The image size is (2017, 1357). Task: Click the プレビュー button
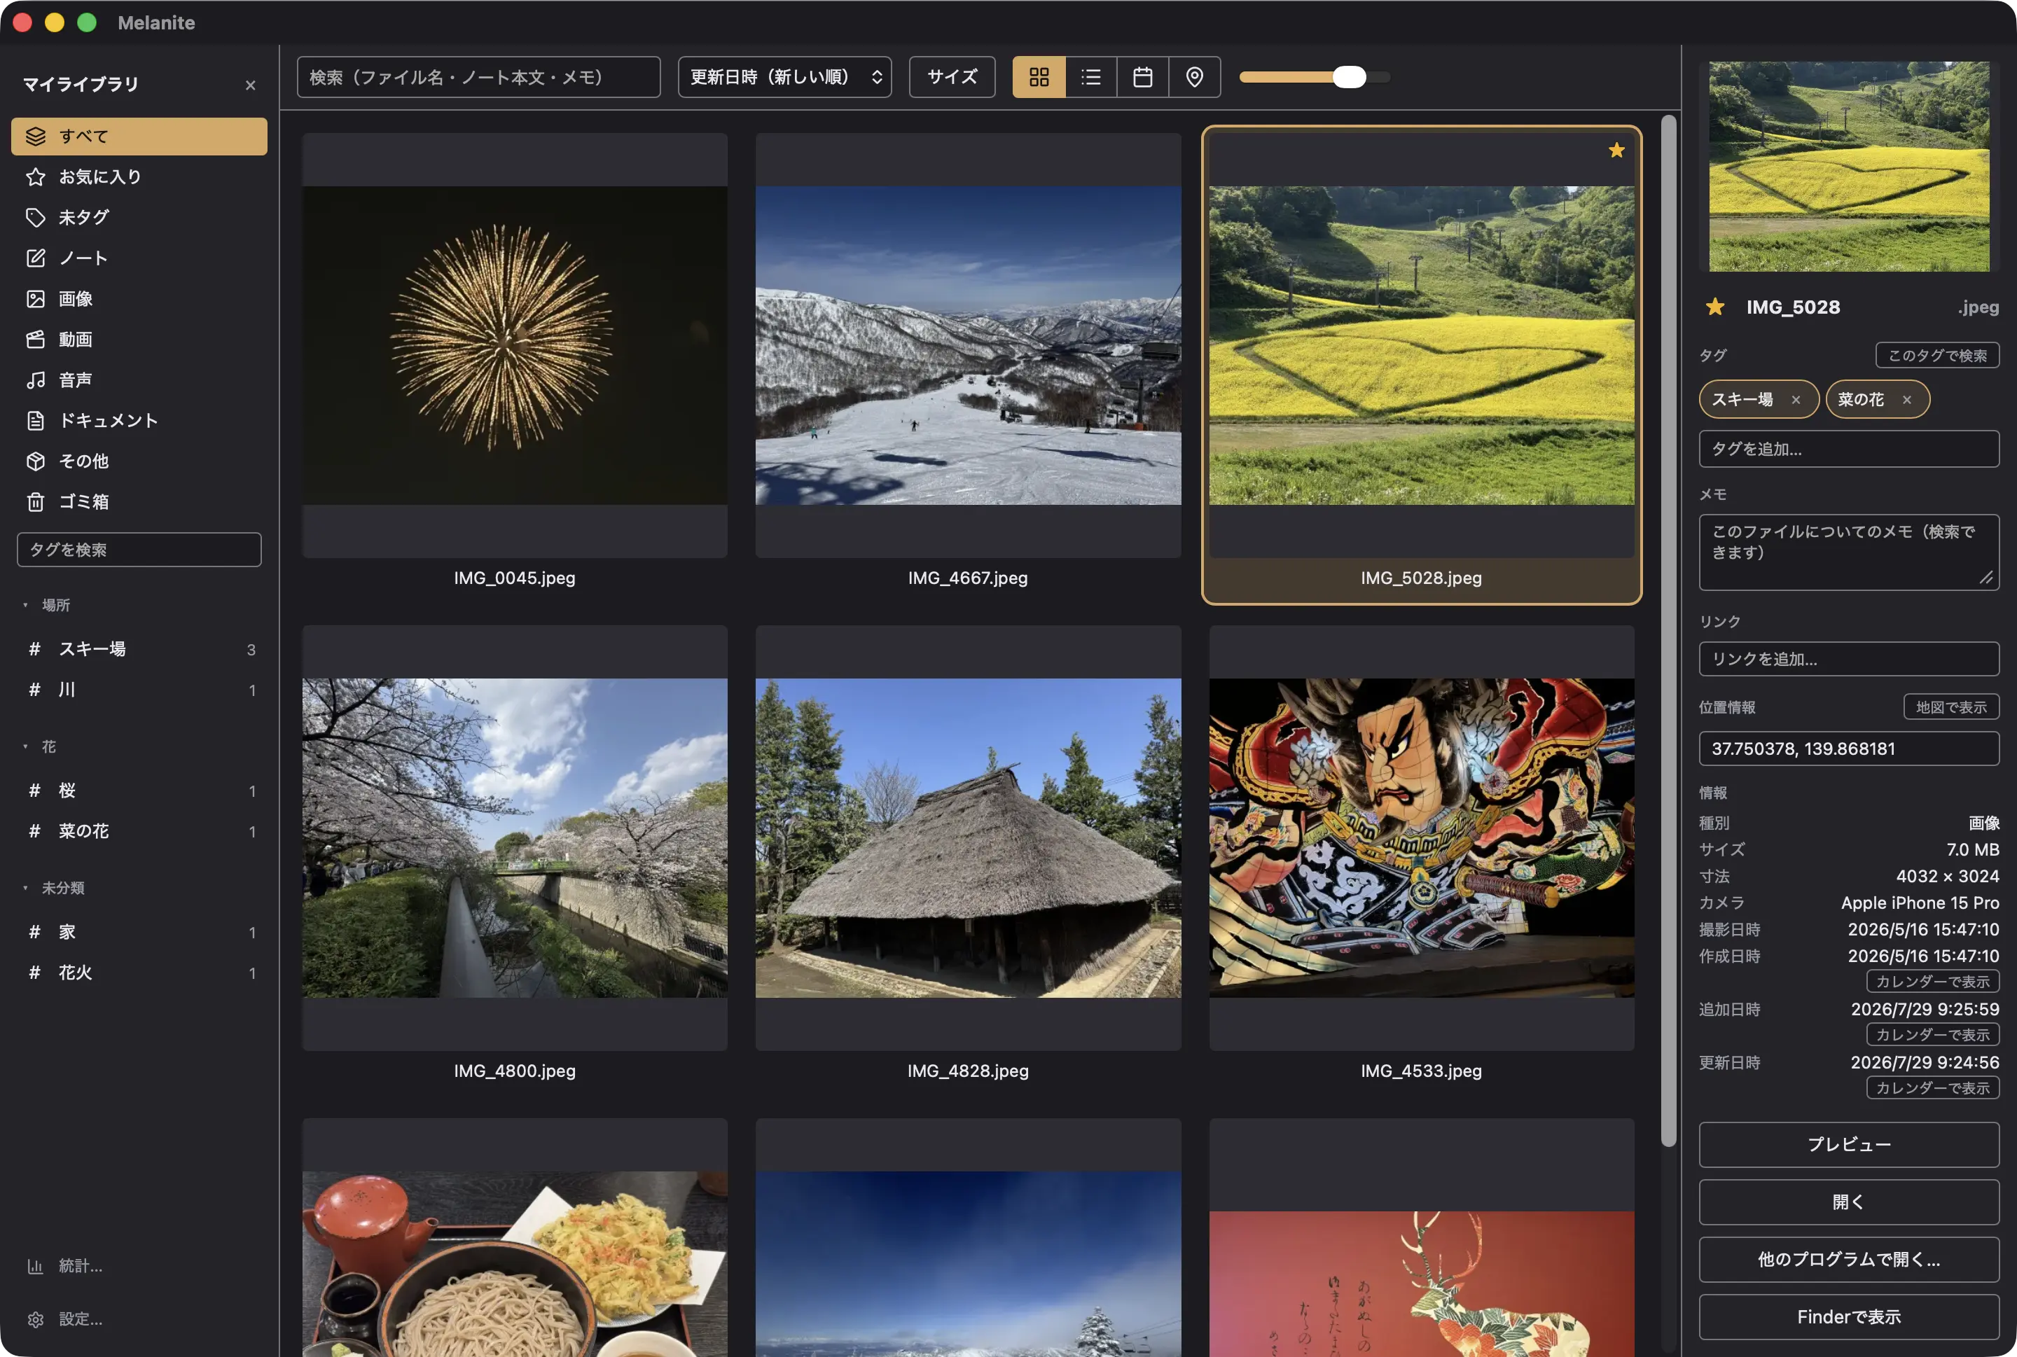point(1849,1145)
